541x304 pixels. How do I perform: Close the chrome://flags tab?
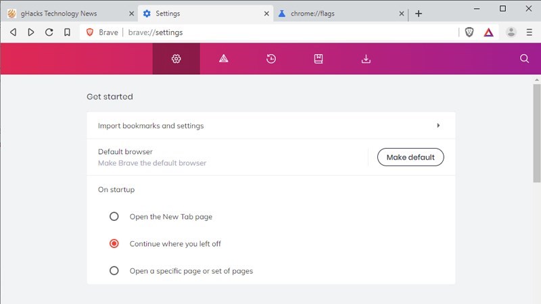401,14
